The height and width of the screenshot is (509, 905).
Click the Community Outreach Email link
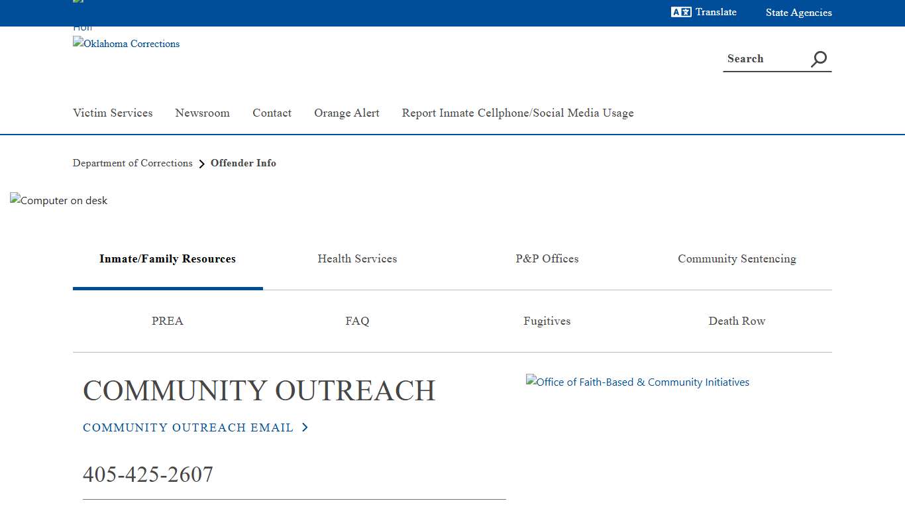point(188,427)
